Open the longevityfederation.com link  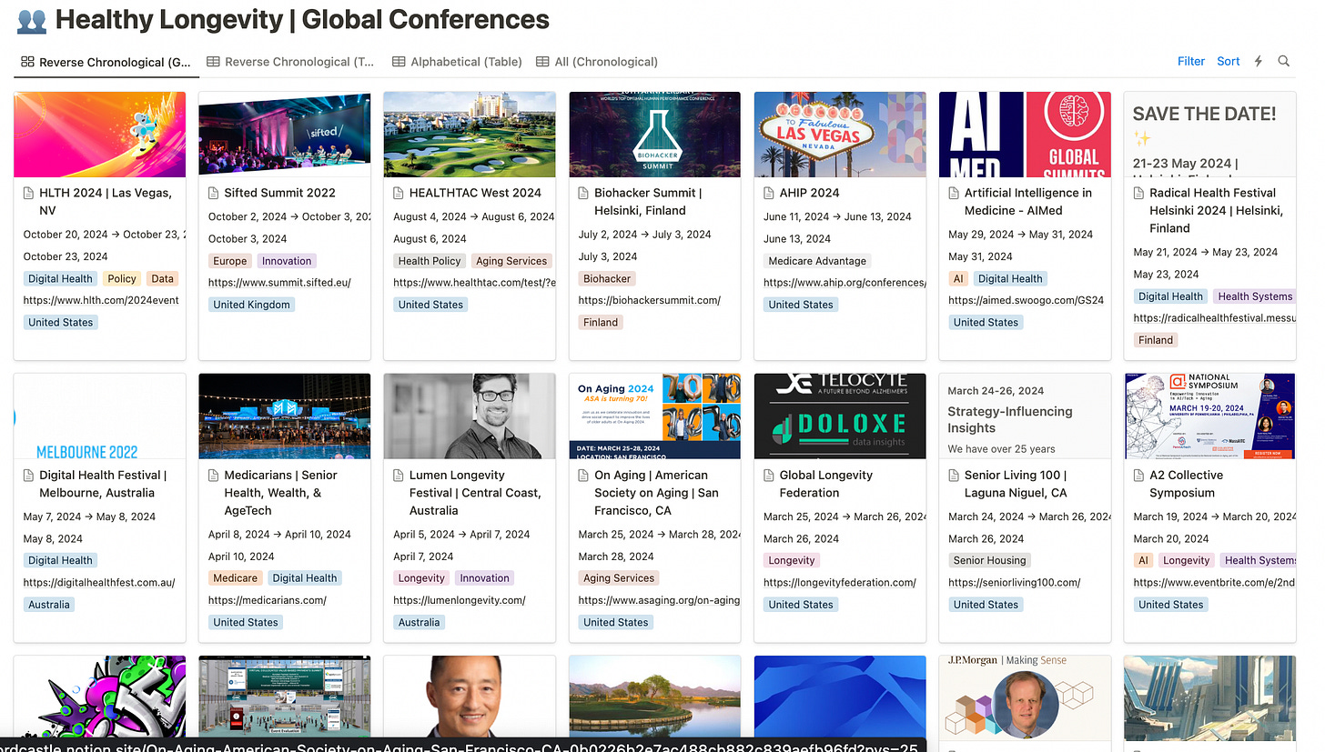click(840, 582)
